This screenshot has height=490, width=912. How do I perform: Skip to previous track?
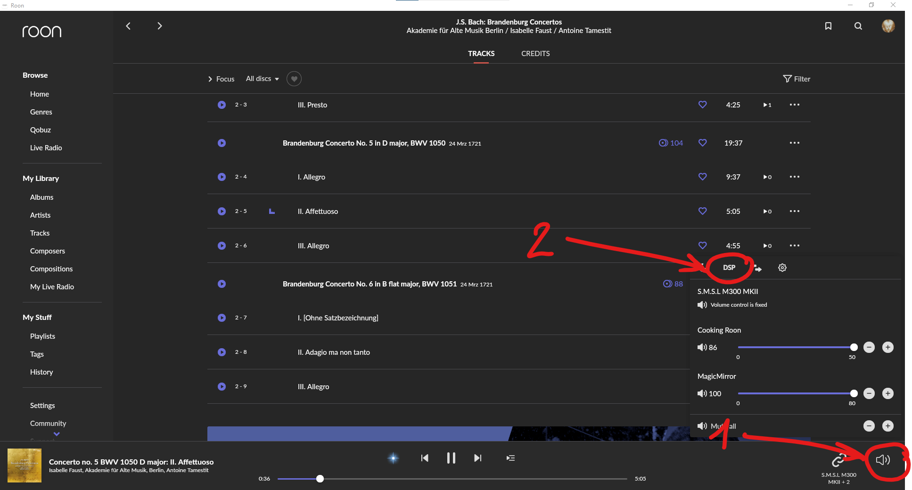pos(425,458)
